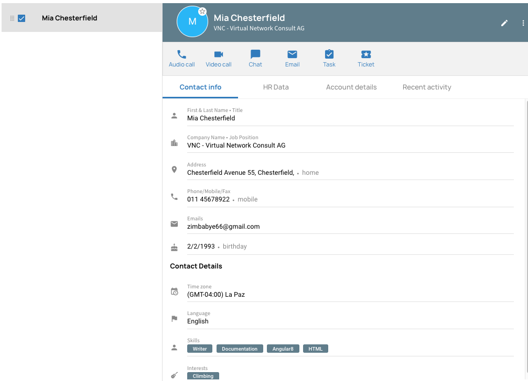Click the person icon beside Skills
Screen dimensions: 528x381
174,348
